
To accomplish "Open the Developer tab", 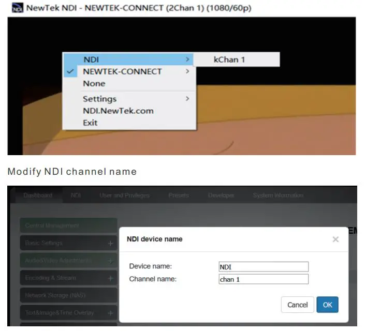I will tap(221, 195).
